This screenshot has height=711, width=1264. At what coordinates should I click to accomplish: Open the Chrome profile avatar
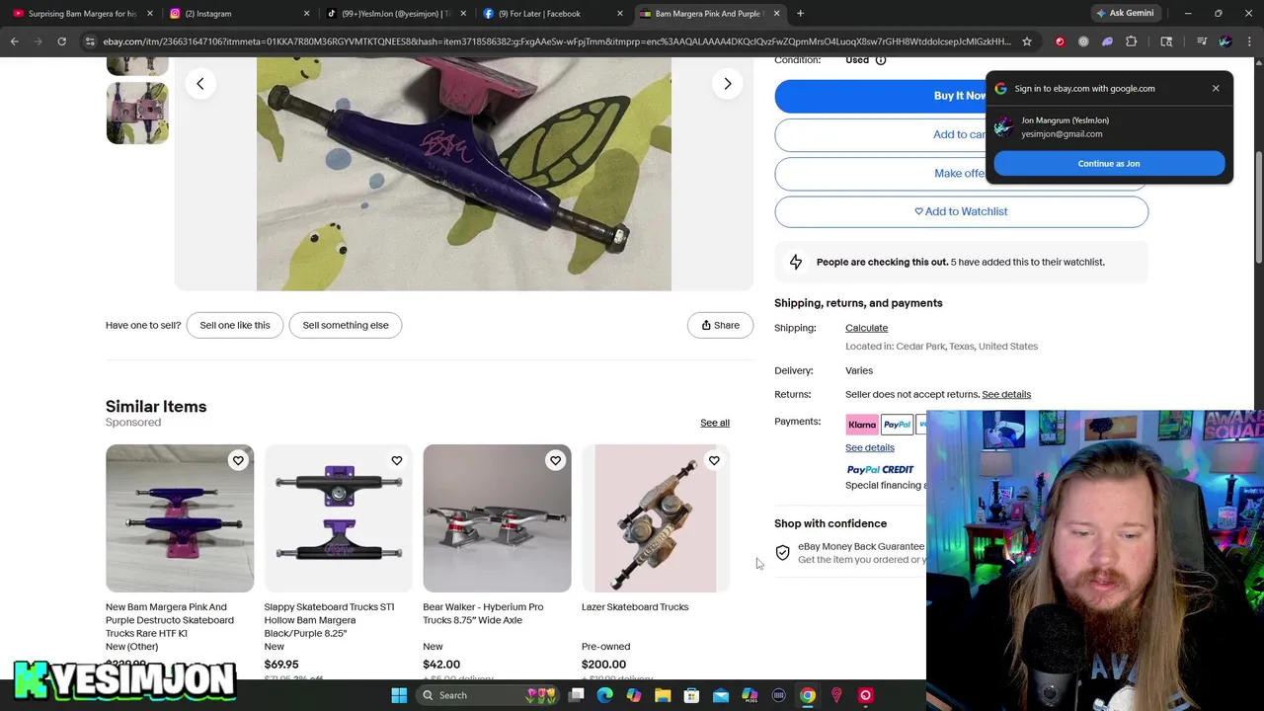pos(1225,41)
